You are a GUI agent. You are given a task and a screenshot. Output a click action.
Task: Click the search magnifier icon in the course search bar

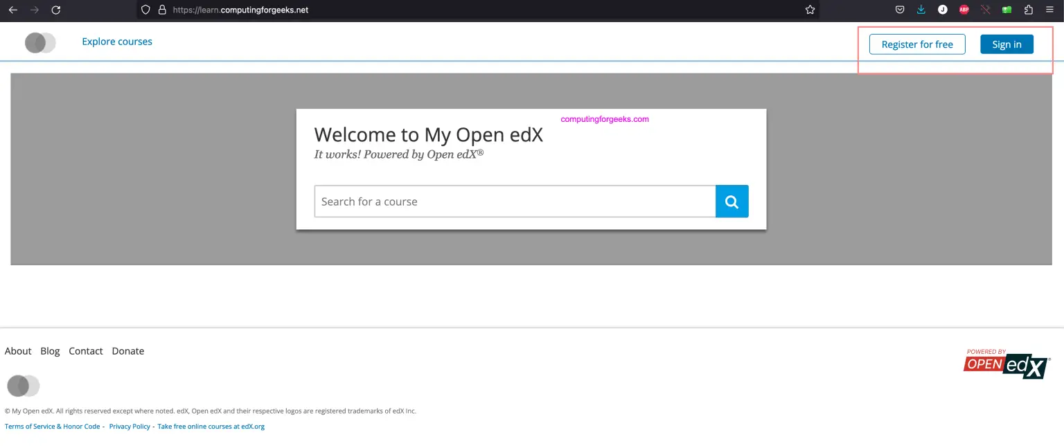coord(731,201)
